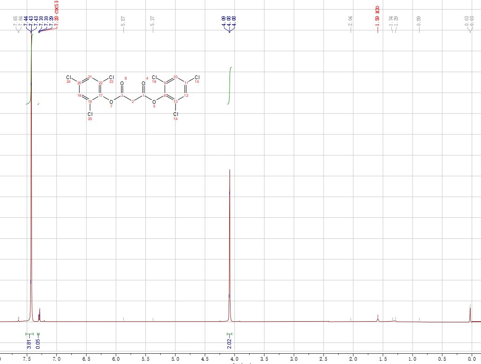Click the 2.04 ppm peak label

[x=351, y=21]
